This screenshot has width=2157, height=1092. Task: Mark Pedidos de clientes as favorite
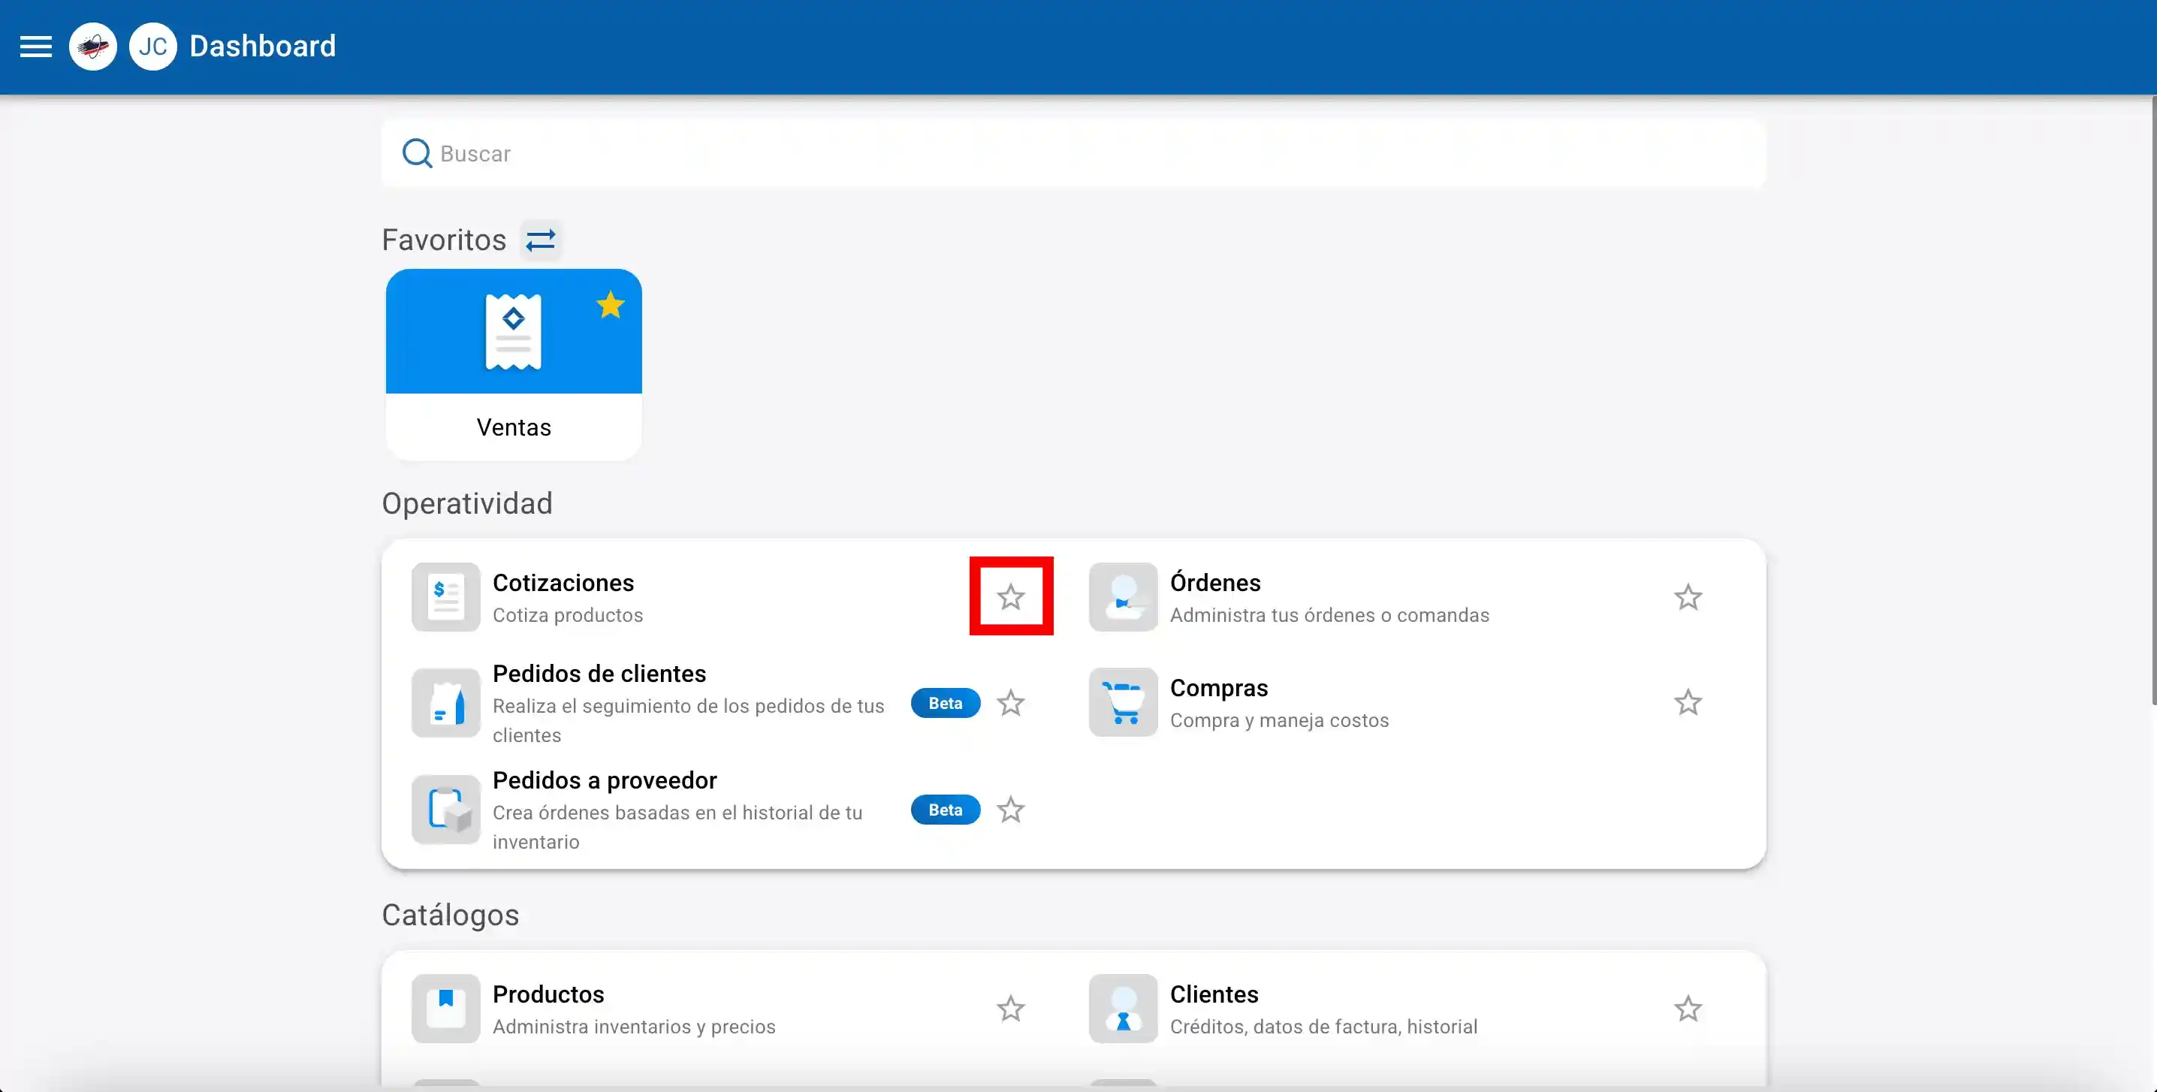(1011, 703)
